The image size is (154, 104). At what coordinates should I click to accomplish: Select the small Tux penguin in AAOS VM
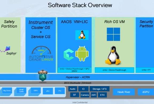pyautogui.click(x=82, y=35)
